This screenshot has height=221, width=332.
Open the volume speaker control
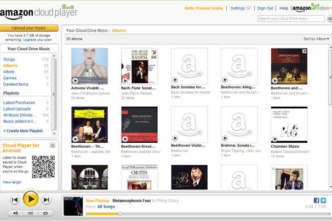(15, 213)
